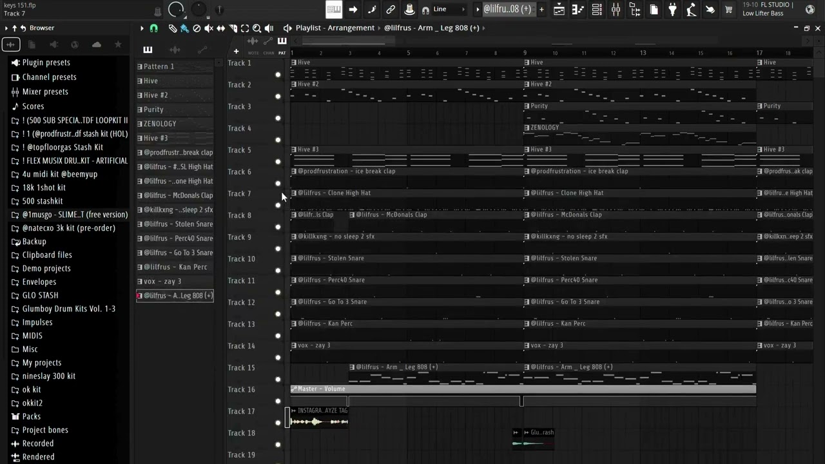The width and height of the screenshot is (825, 464).
Task: Open the project info page icon
Action: 654,10
